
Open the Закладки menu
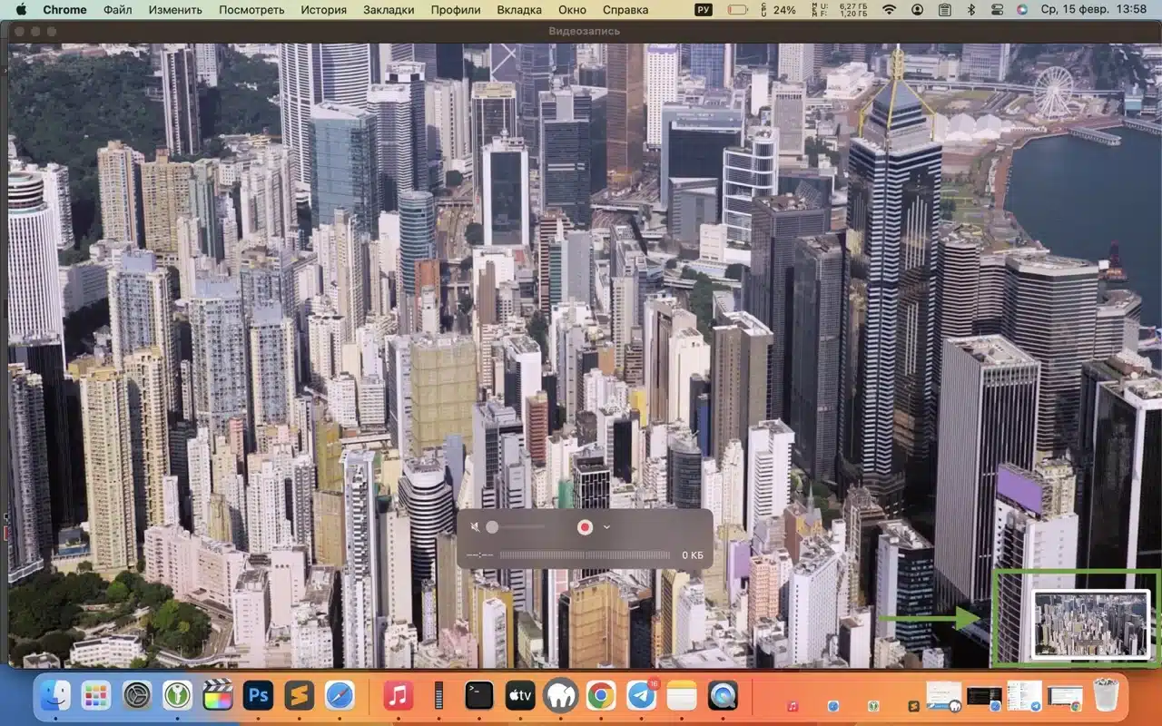[389, 10]
